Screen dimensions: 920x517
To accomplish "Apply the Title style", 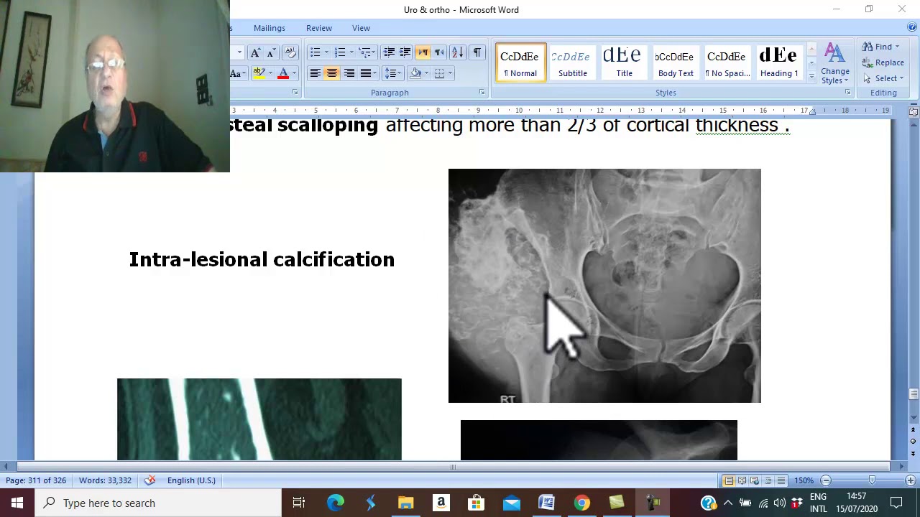I will click(624, 62).
